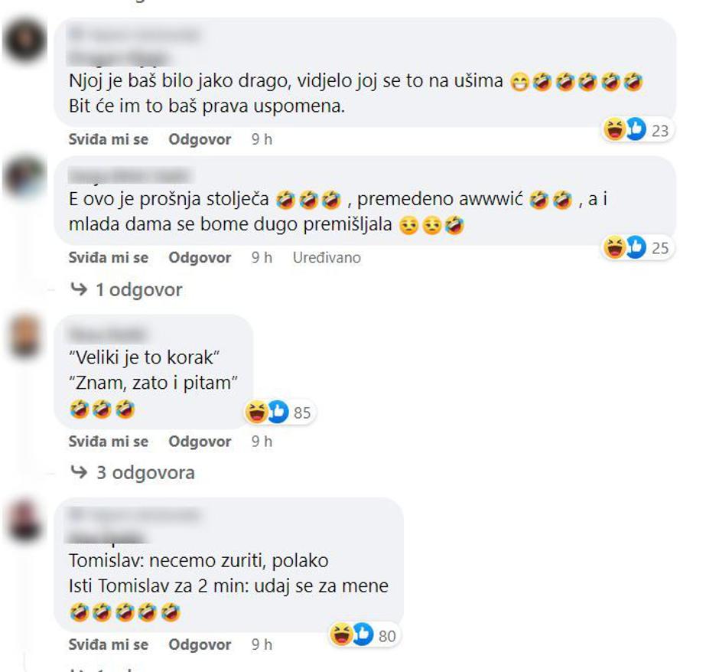Like the Tomislav comment with 'Sviđa mi se'
Viewport: 719px width, 672px height.
pos(108,644)
